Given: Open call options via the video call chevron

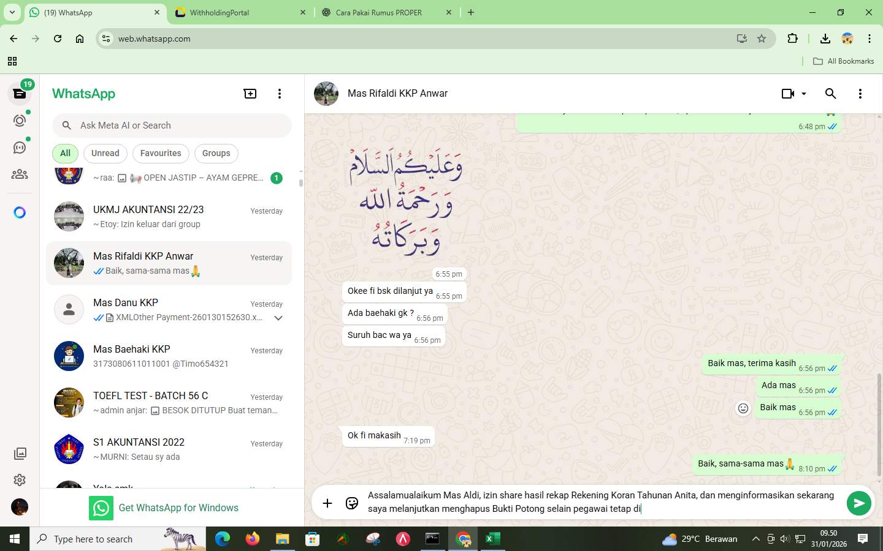Looking at the screenshot, I should [x=803, y=94].
